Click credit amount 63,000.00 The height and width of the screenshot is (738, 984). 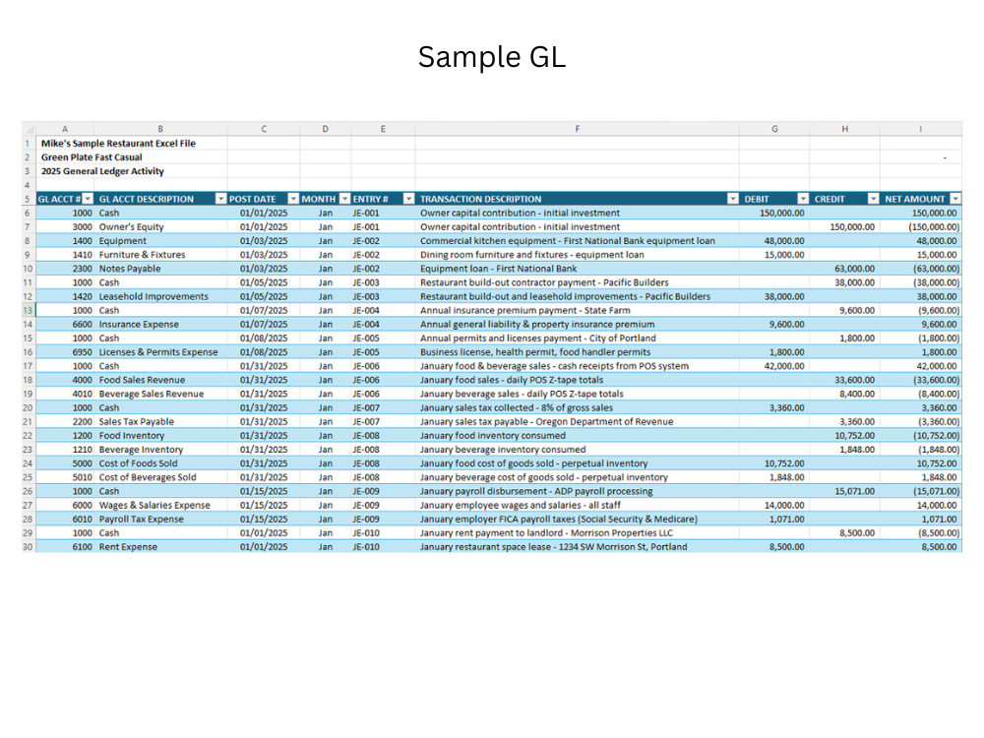click(844, 269)
